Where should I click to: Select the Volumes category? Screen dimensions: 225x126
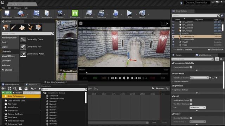click(x=6, y=65)
